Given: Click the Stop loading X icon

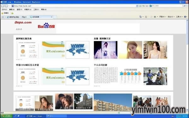Looking at the screenshot, I should [x=147, y=6].
